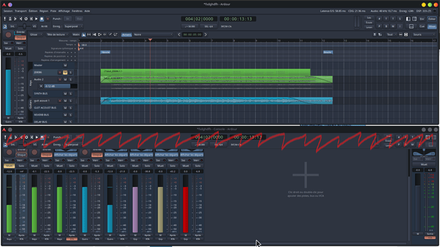The height and width of the screenshot is (247, 440).
Task: Click the Mixer button in editor window
Action: point(432,26)
